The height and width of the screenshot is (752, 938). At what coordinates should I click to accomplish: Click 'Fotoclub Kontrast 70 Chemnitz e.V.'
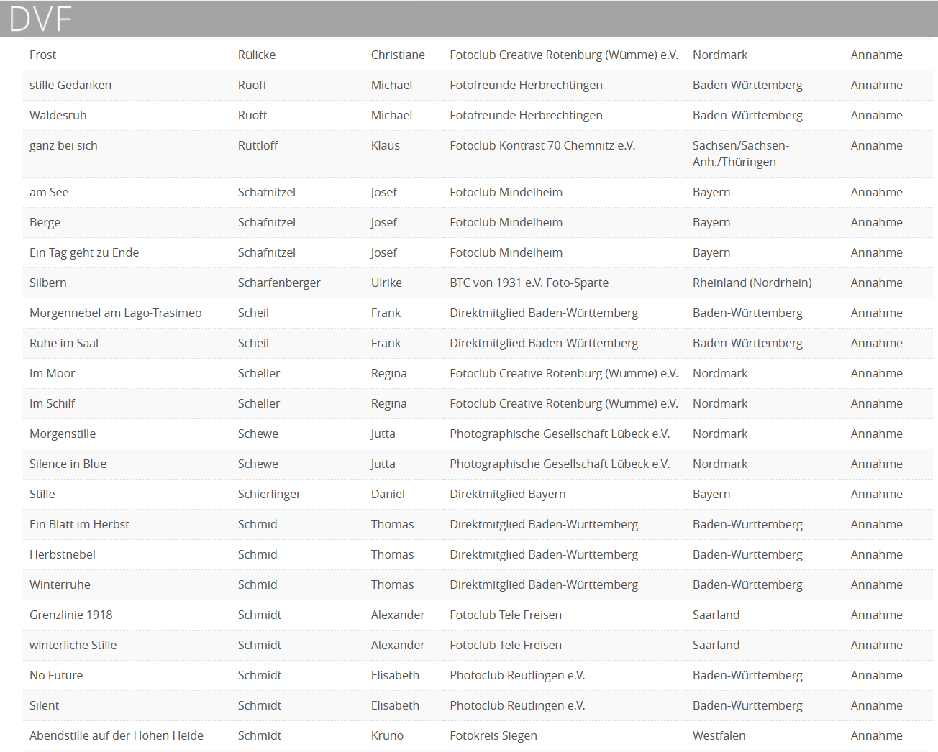pyautogui.click(x=542, y=145)
